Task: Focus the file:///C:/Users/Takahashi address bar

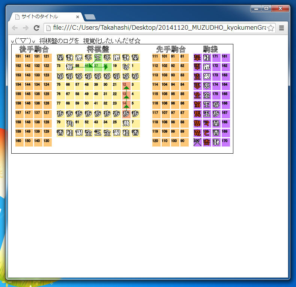Action: 159,28
